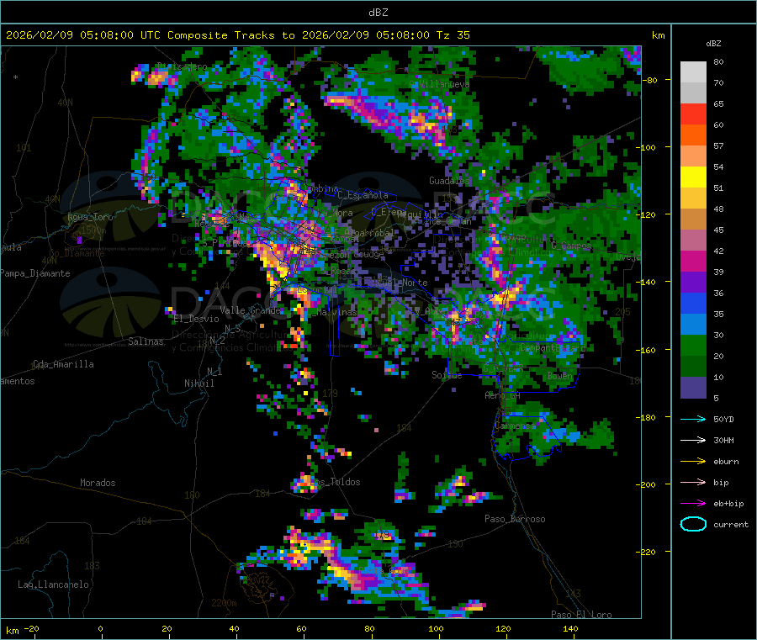
Task: Click the '140' tick label on bottom axis
Action: pyautogui.click(x=570, y=628)
